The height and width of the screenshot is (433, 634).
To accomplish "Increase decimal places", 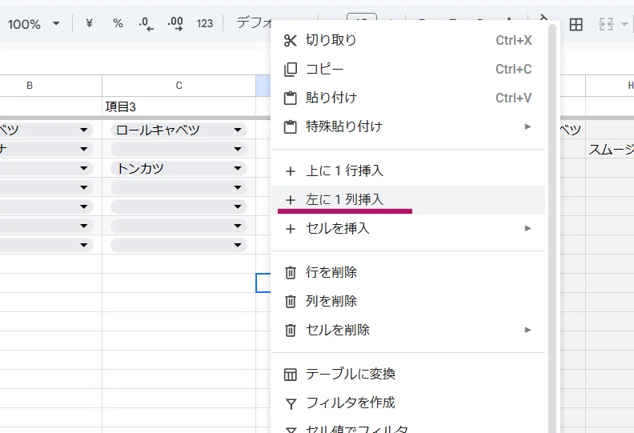I will (x=175, y=24).
